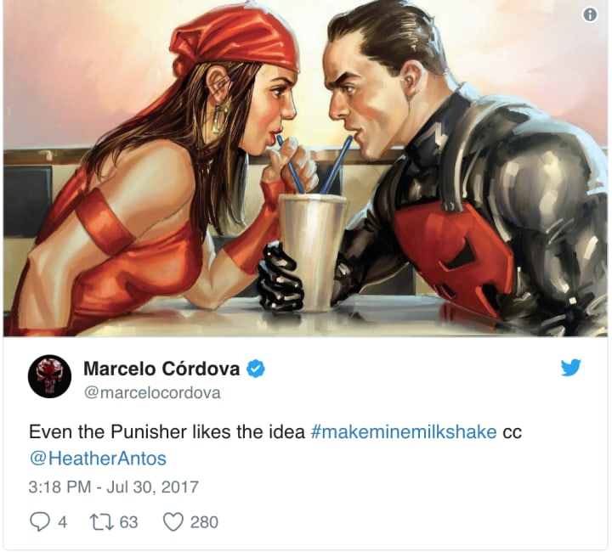The image size is (612, 552).
Task: Open the #makeminemilkshake hashtag
Action: tap(404, 432)
